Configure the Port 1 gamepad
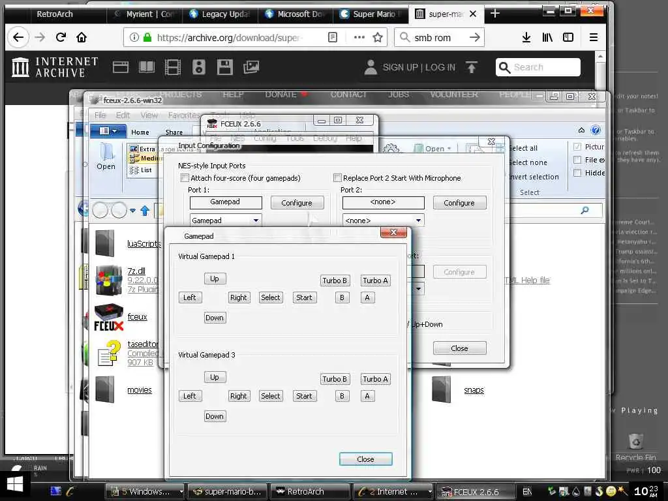This screenshot has height=501, width=668. [297, 203]
